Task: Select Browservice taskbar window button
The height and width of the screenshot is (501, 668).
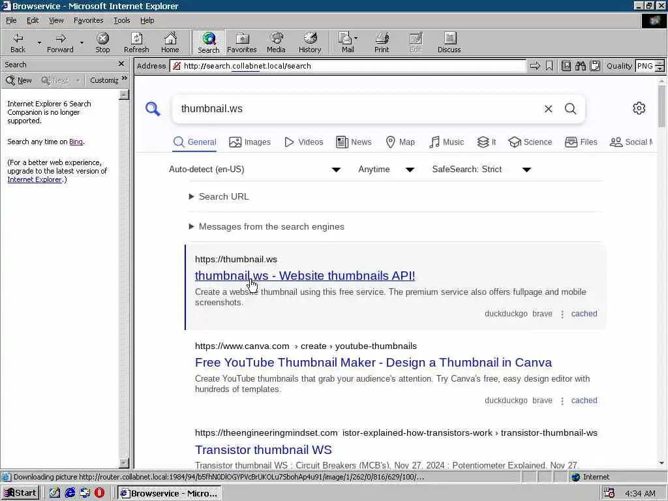Action: 170,493
